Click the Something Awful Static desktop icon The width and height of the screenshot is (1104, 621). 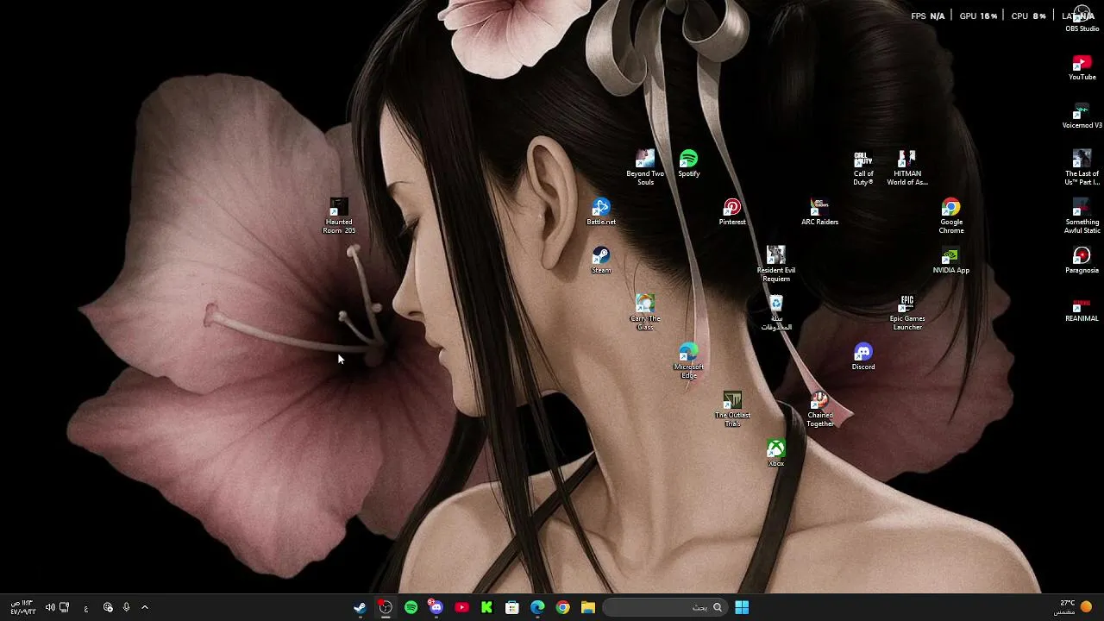tap(1082, 216)
